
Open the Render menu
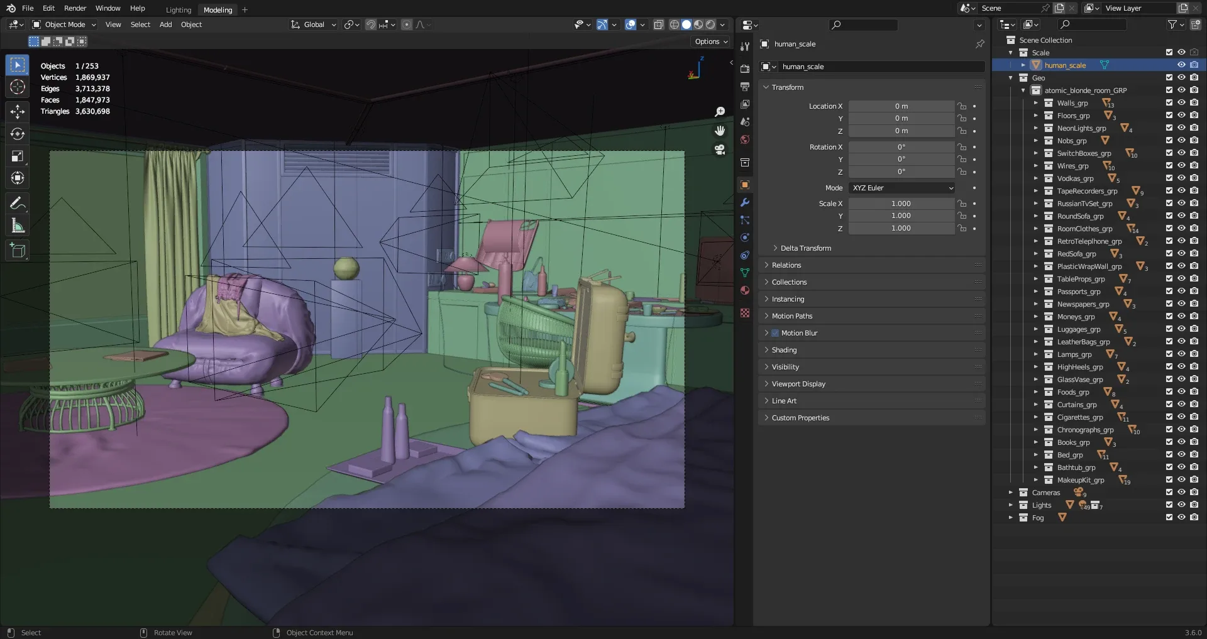tap(75, 8)
